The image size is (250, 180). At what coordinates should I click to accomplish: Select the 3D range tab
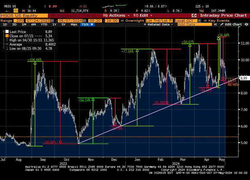tap(14, 24)
